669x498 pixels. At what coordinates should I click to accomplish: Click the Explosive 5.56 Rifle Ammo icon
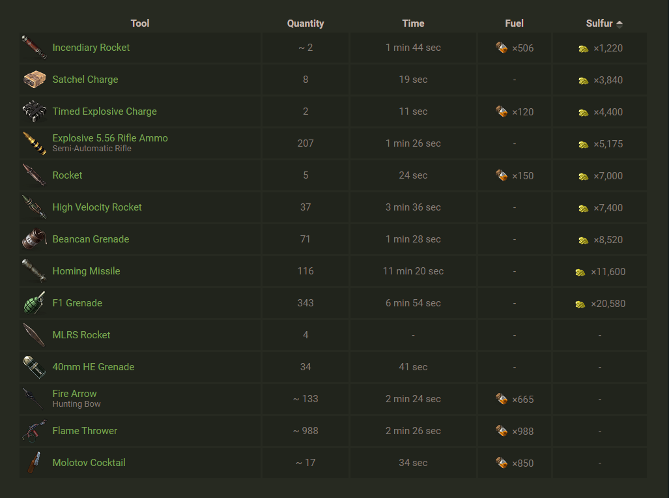coord(34,143)
